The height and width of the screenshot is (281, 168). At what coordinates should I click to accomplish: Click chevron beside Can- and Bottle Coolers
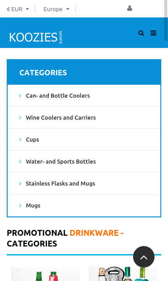(x=20, y=96)
